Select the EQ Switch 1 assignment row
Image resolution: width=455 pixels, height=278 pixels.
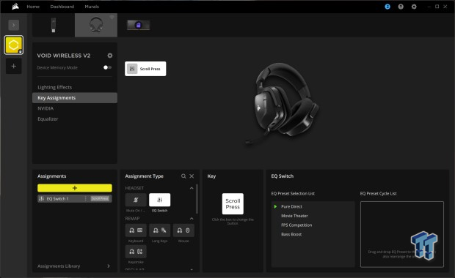click(x=75, y=199)
